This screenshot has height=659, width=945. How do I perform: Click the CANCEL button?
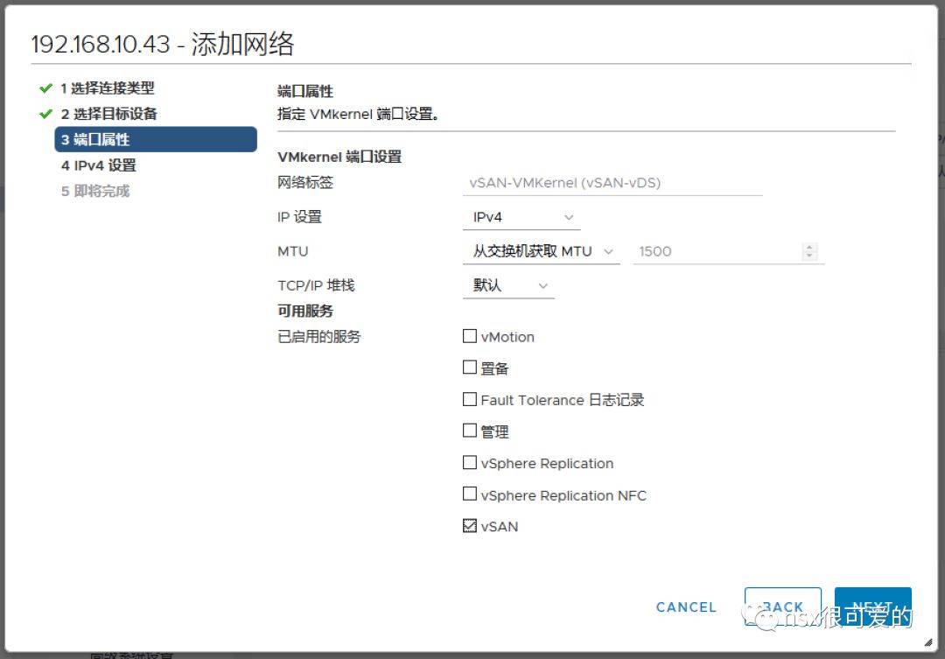pos(686,607)
